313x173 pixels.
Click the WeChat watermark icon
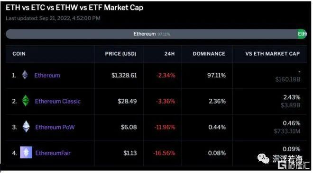[263, 158]
